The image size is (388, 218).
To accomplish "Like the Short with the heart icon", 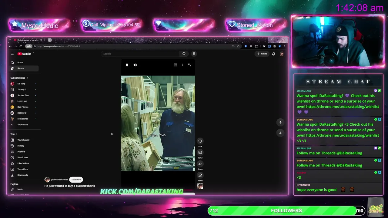I will click(200, 141).
